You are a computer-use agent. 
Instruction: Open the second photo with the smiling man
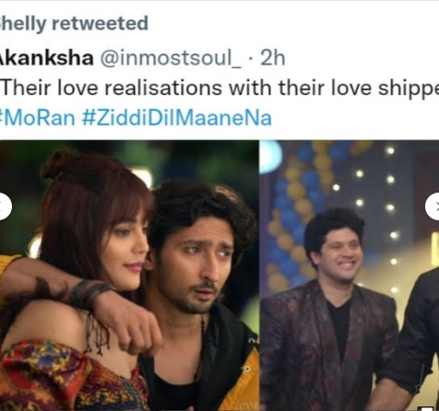pyautogui.click(x=350, y=275)
